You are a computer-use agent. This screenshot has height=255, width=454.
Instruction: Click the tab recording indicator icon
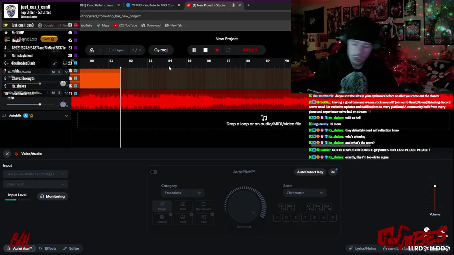click(233, 5)
